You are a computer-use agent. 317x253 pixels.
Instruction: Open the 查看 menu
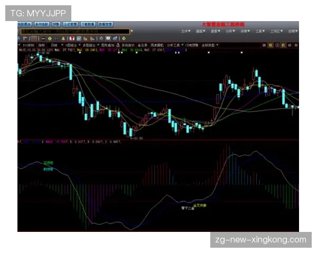[x=216, y=31]
